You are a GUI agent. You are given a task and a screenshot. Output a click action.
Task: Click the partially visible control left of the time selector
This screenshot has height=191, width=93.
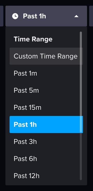(2, 16)
